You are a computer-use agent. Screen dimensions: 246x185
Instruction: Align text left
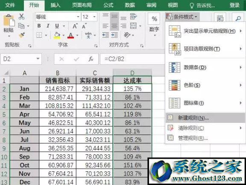tap(105, 26)
